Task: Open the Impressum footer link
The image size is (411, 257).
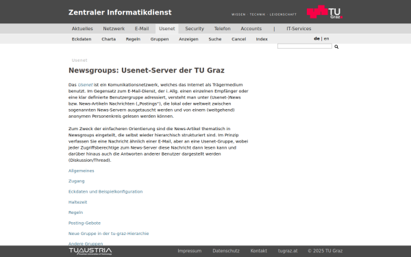Action: point(190,251)
